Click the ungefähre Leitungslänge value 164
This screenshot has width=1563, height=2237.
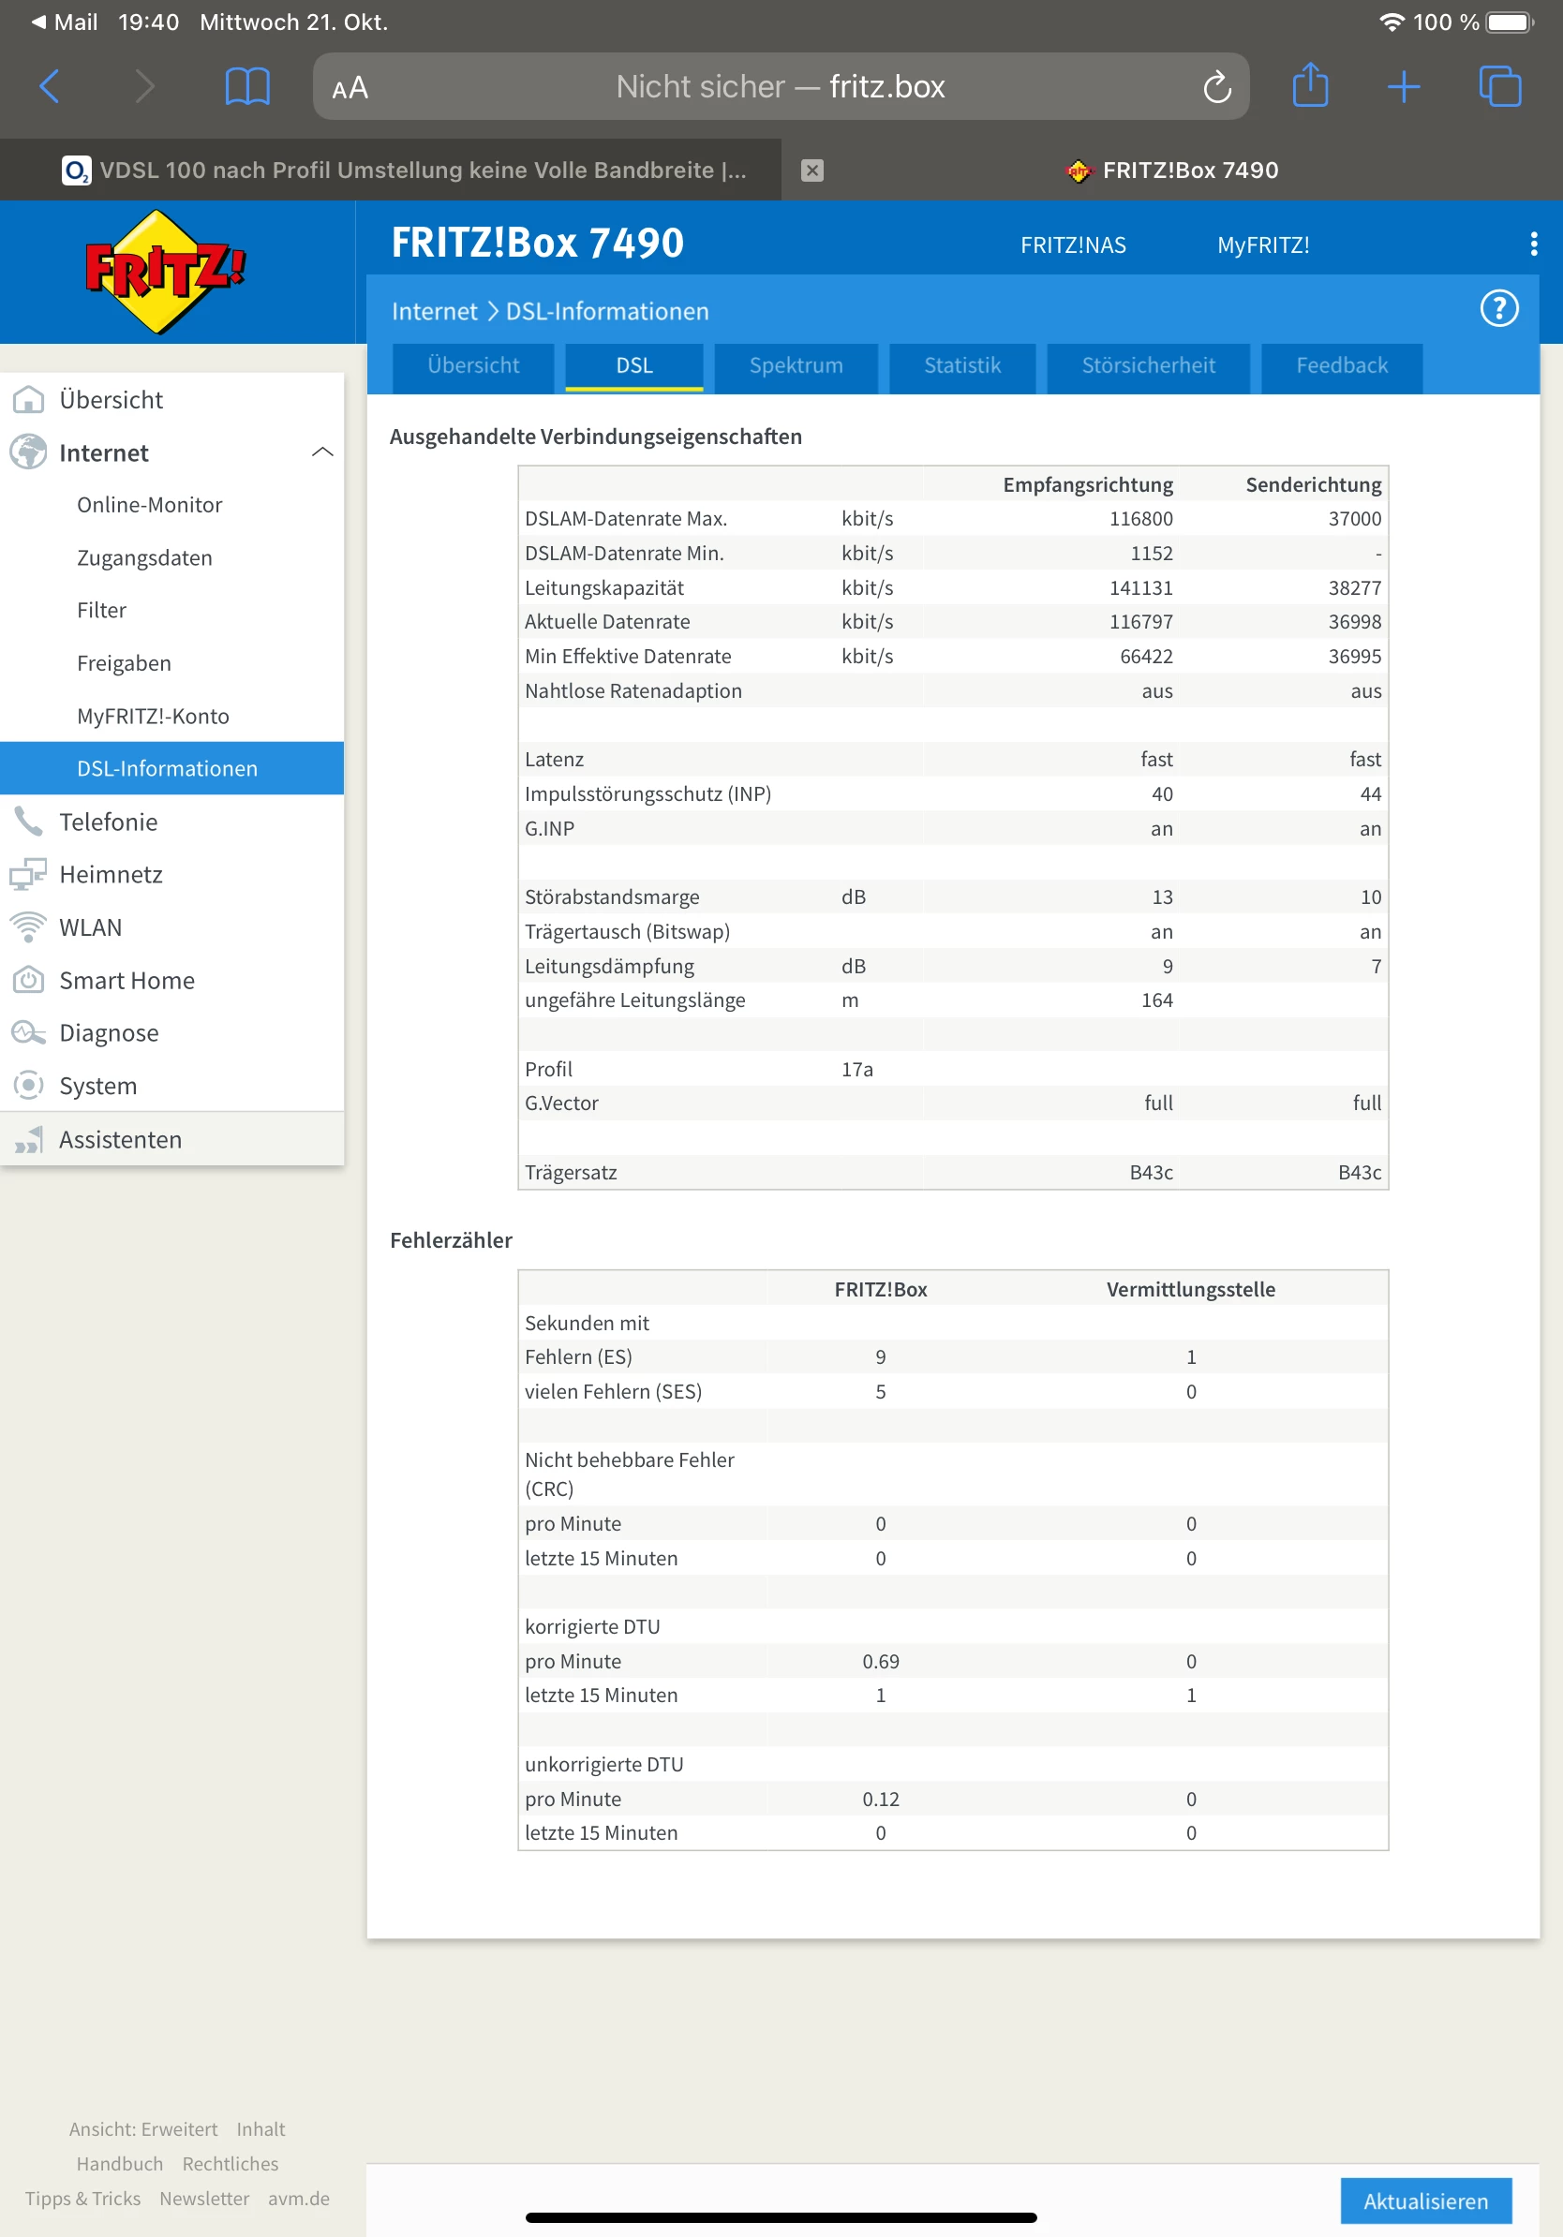(1156, 1000)
